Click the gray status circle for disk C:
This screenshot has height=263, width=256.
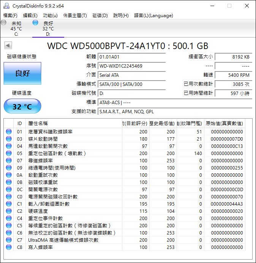3,22
